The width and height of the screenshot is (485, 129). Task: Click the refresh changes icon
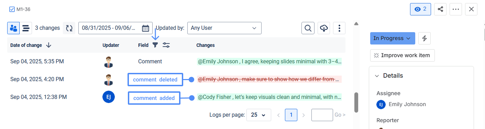(69, 28)
